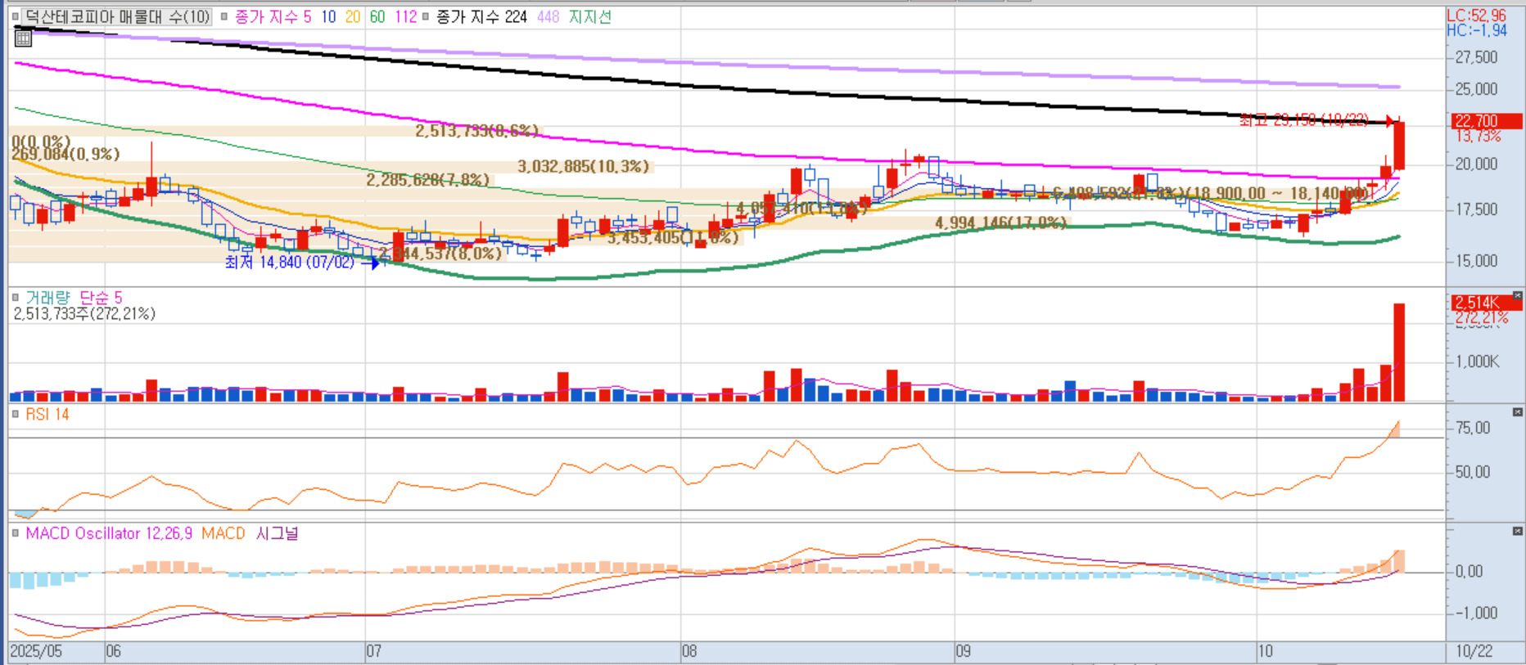1526x665 pixels.
Task: Click square marker beside RSI 14 label
Action: point(16,414)
